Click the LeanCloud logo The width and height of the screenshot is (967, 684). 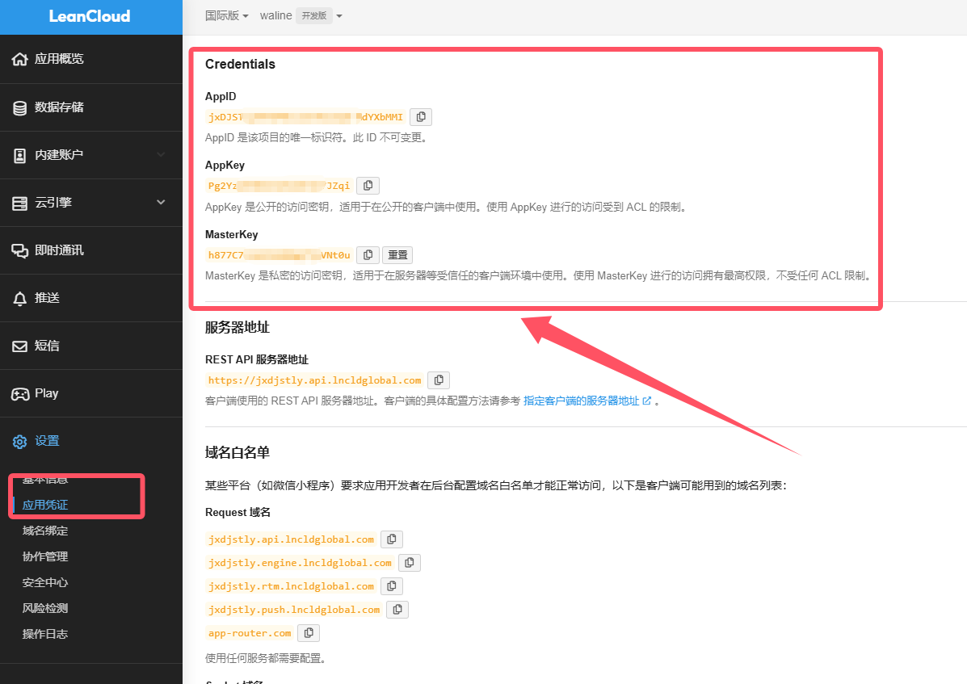click(x=90, y=17)
